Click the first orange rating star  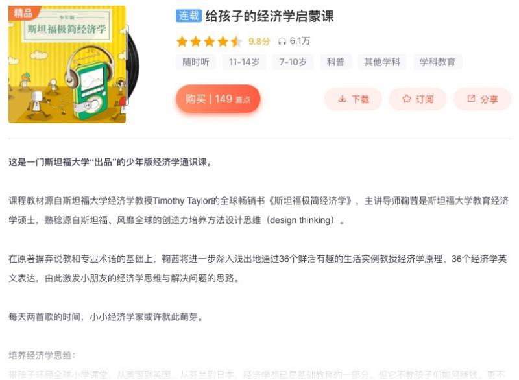point(182,42)
